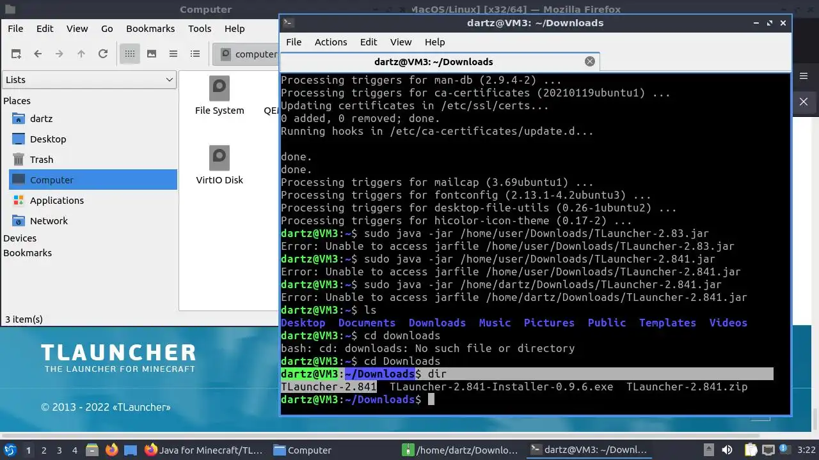Click the terminal command prompt cursor

(431, 399)
